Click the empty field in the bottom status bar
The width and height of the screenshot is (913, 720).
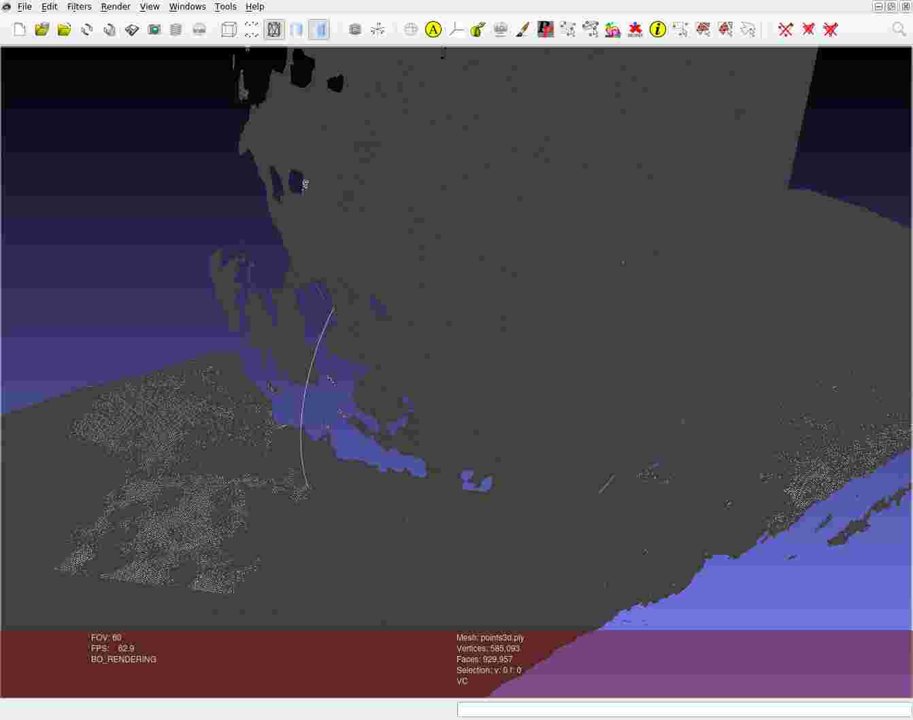[x=683, y=709]
